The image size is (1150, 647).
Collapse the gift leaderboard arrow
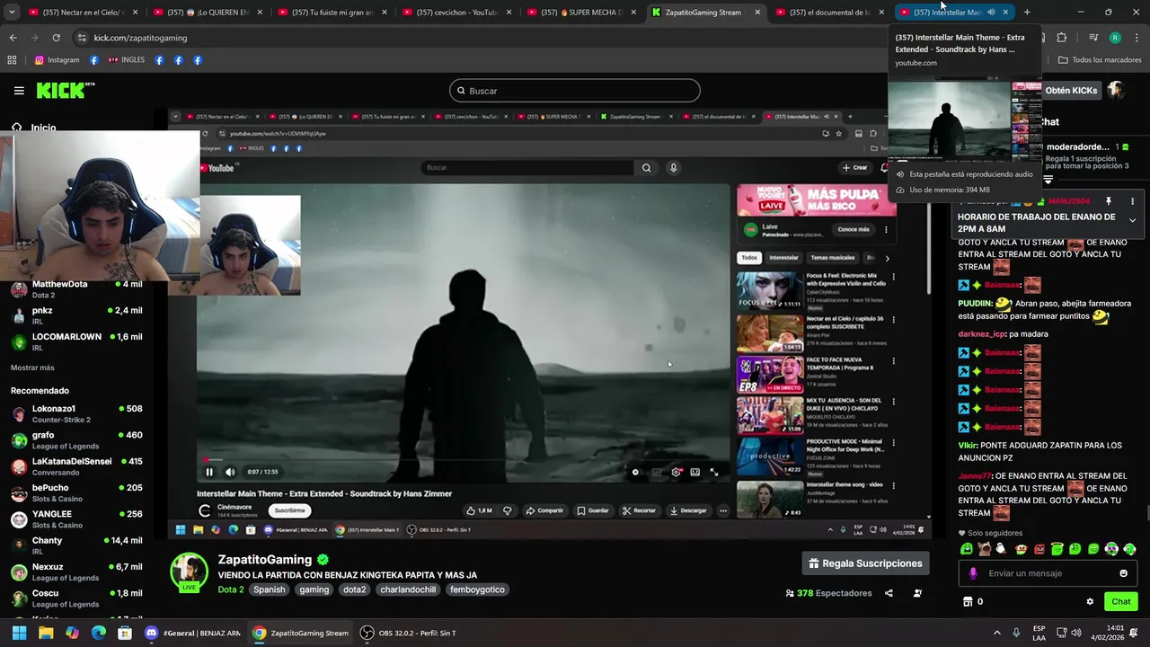(1048, 180)
